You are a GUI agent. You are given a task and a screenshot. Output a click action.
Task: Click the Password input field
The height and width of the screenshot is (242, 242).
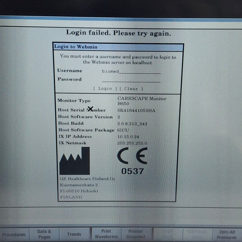(x=131, y=80)
